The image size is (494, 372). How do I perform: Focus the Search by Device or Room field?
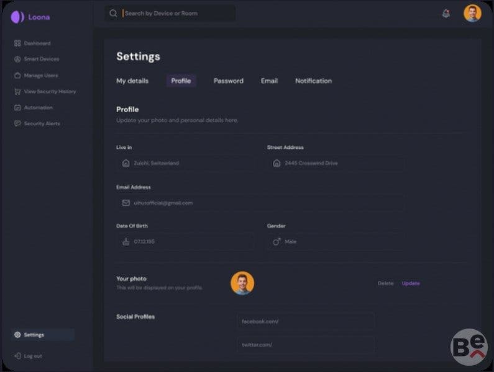(170, 13)
